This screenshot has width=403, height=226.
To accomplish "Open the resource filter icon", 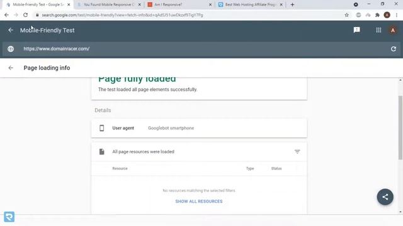I will pyautogui.click(x=297, y=152).
